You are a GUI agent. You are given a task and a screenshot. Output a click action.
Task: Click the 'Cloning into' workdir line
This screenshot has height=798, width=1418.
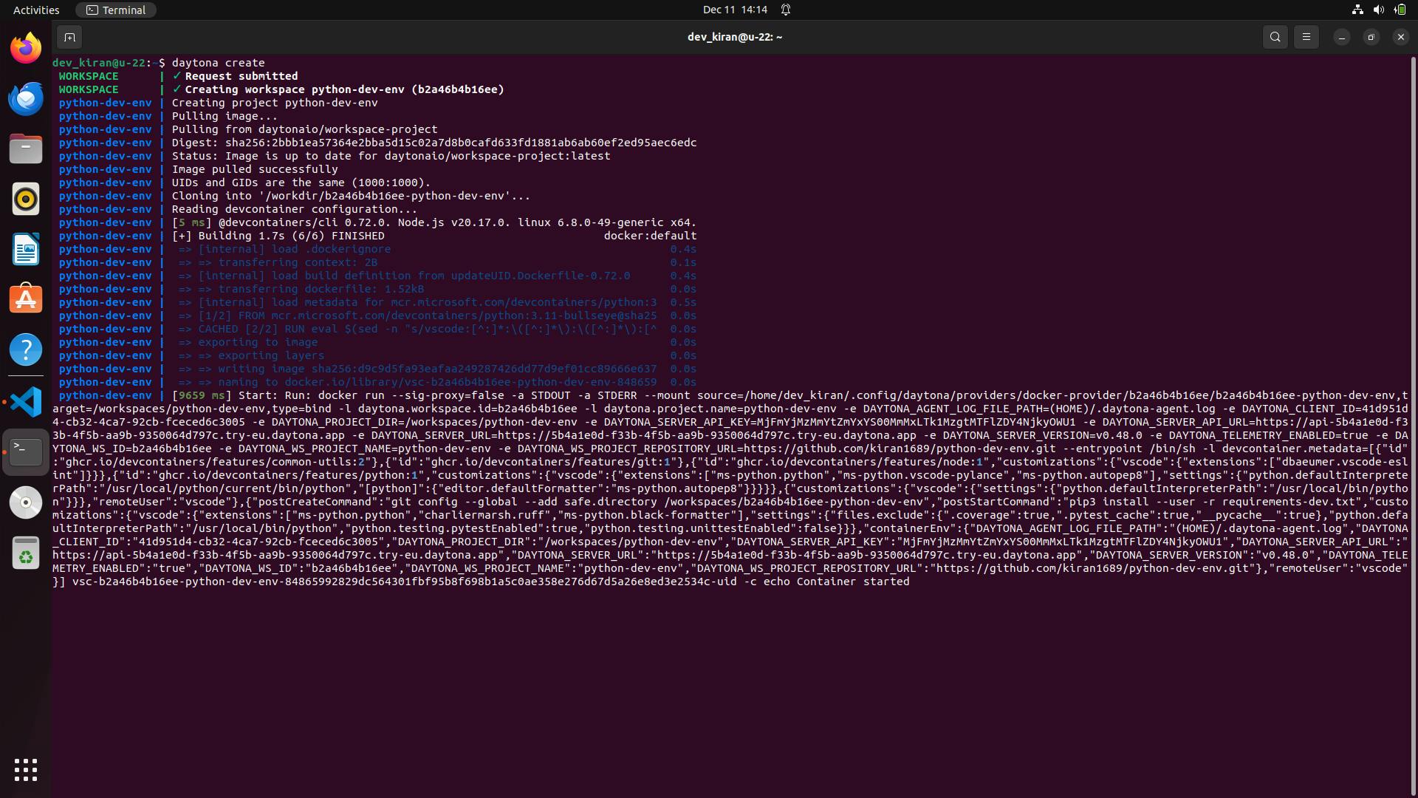pyautogui.click(x=351, y=196)
